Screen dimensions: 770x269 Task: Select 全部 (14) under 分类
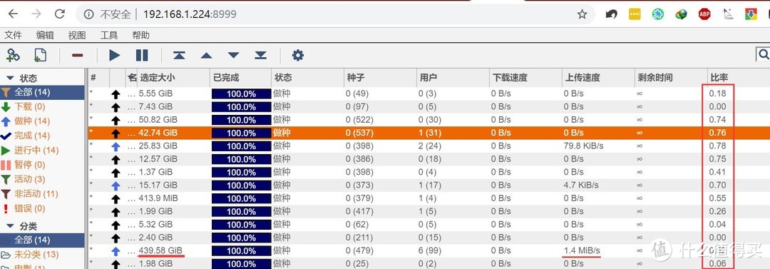coord(42,240)
